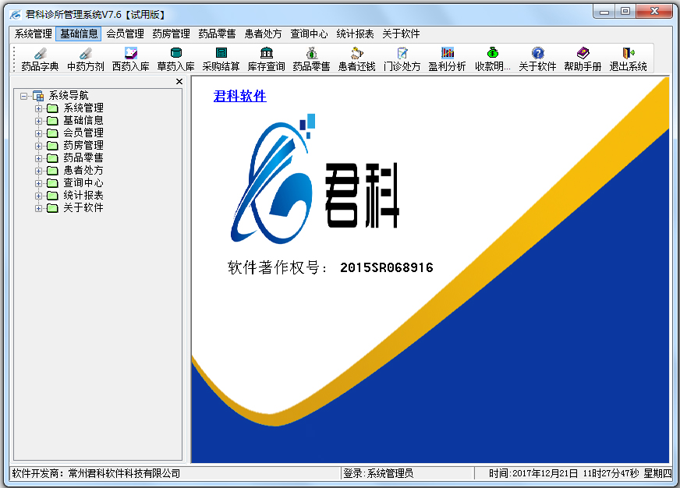The image size is (680, 488).
Task: Open the 盈利分析 chart icon
Action: click(447, 59)
